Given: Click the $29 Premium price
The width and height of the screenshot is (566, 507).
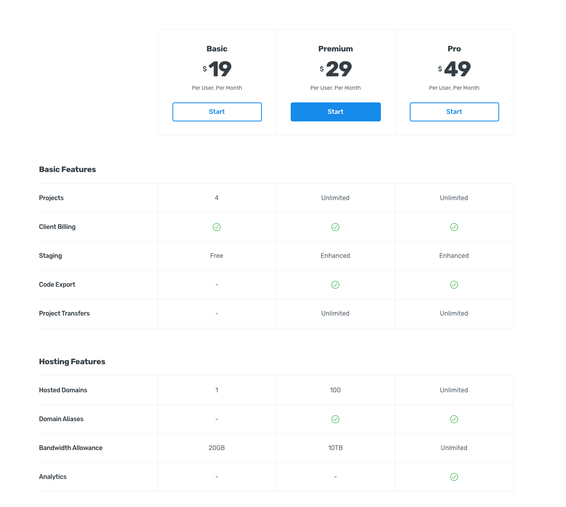Looking at the screenshot, I should [335, 68].
